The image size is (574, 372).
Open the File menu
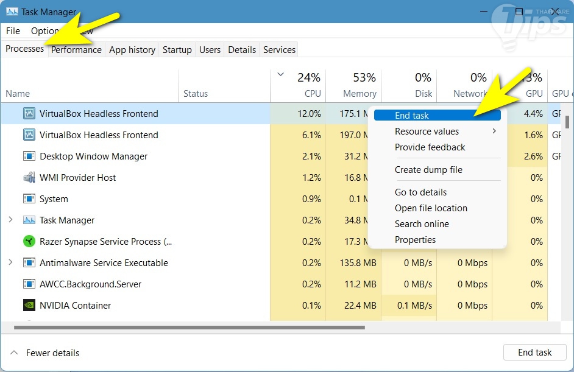13,30
